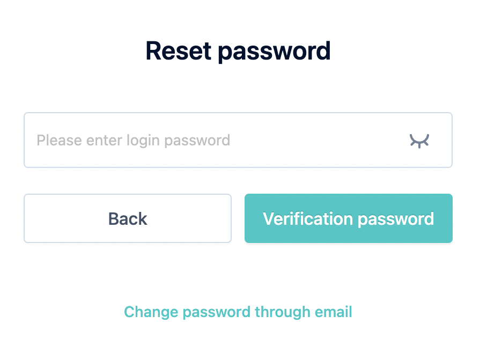Return to the previous step via Back
This screenshot has width=487, height=353.
128,218
